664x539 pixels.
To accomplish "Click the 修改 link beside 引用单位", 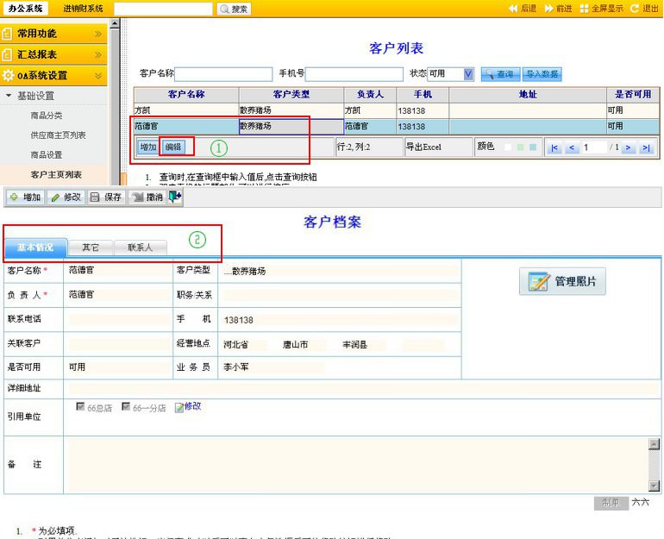I will pos(192,406).
